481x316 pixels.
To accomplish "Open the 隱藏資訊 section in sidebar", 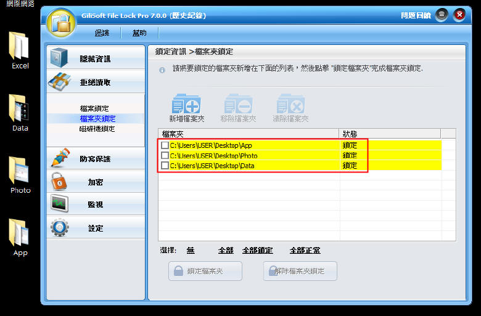I will [x=95, y=59].
